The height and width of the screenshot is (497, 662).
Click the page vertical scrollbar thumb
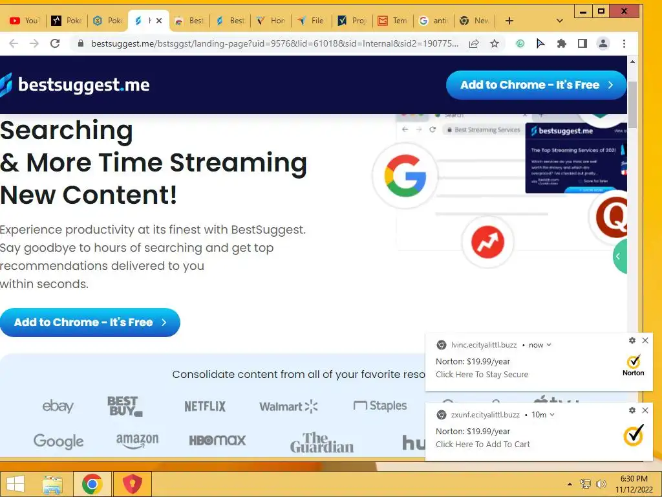pyautogui.click(x=632, y=104)
